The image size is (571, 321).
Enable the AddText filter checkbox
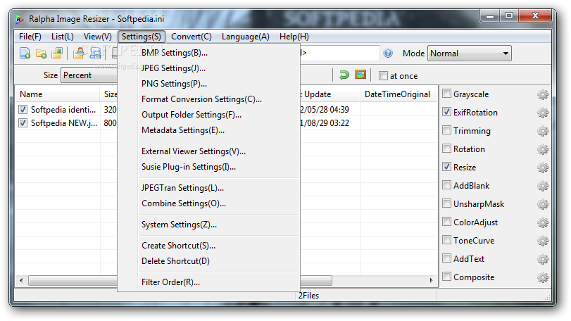click(x=446, y=258)
